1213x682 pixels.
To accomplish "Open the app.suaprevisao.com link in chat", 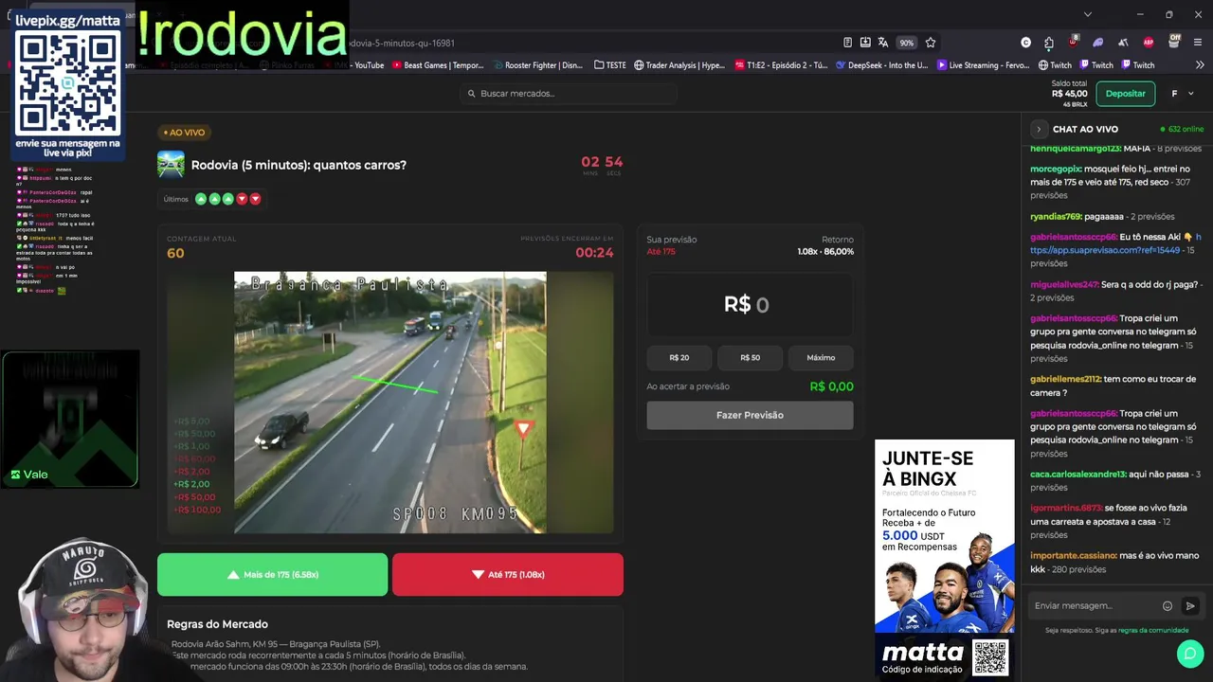I will (1105, 250).
